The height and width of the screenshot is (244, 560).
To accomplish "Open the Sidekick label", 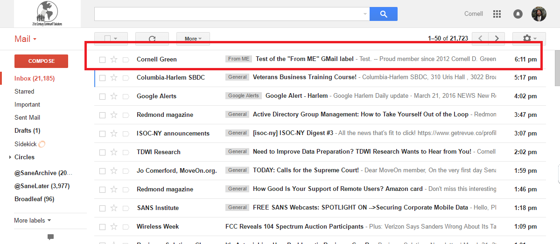I will click(x=25, y=144).
